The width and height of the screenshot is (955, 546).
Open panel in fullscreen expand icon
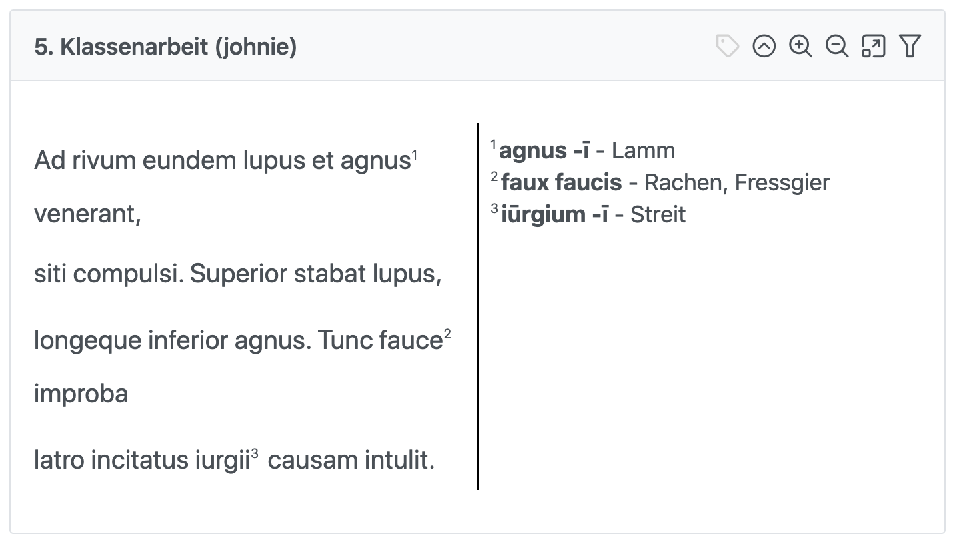pyautogui.click(x=874, y=46)
